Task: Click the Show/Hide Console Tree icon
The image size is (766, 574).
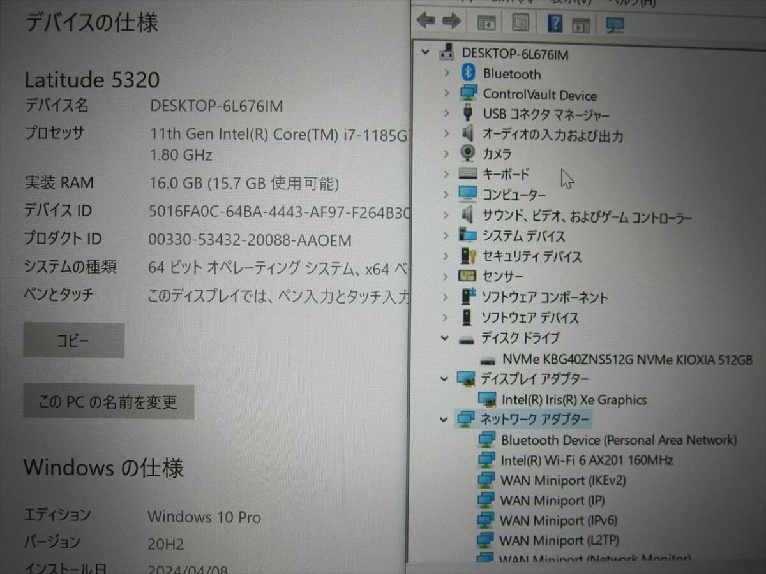Action: coord(486,22)
